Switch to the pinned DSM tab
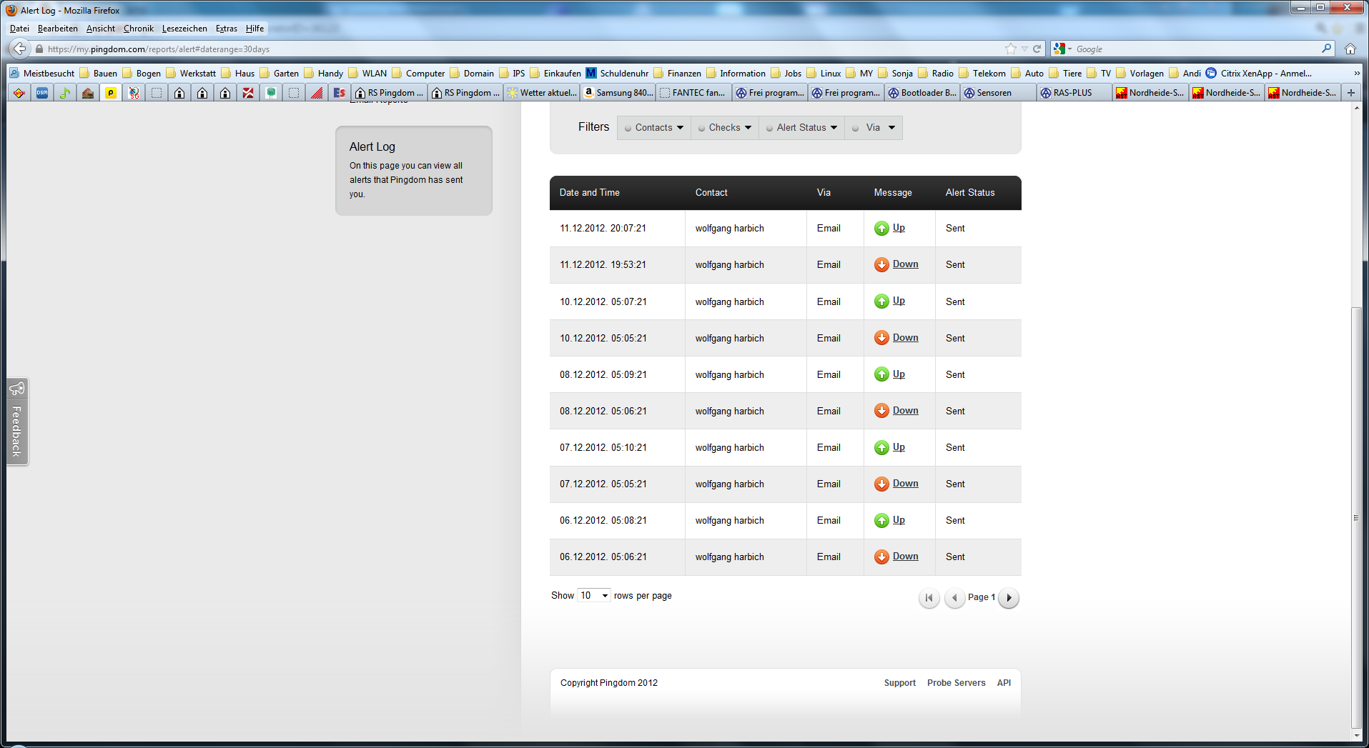 tap(42, 93)
